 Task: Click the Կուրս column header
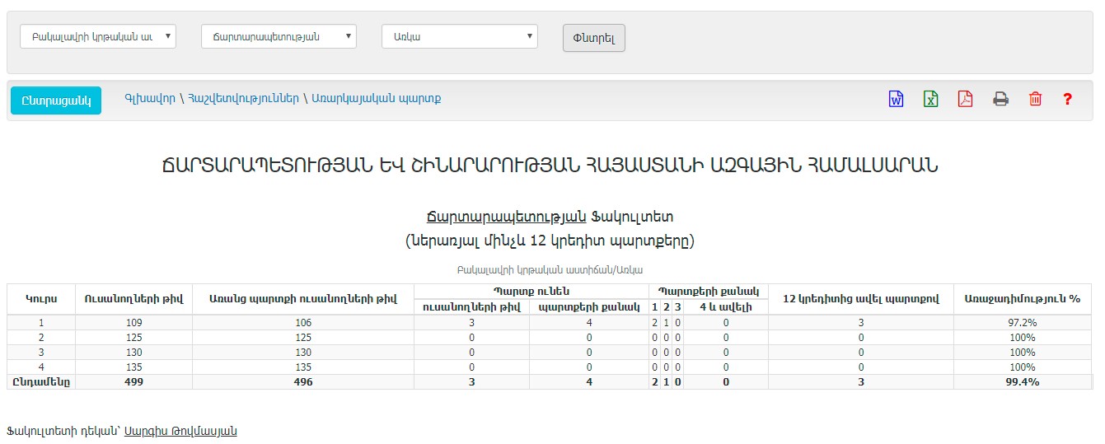41,298
